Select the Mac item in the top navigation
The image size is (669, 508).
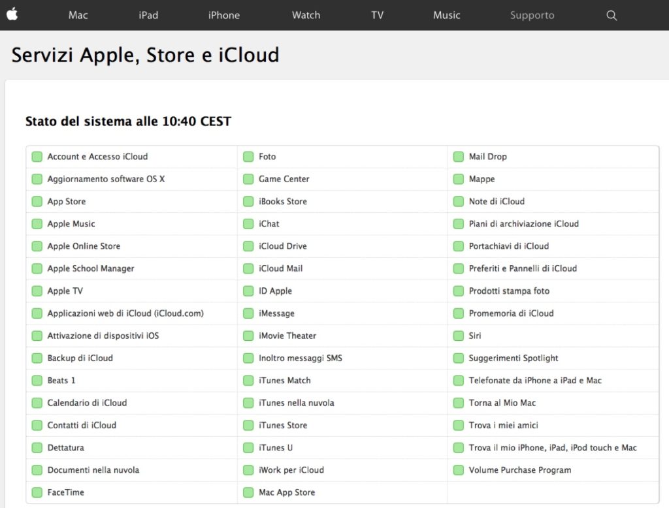[x=78, y=15]
